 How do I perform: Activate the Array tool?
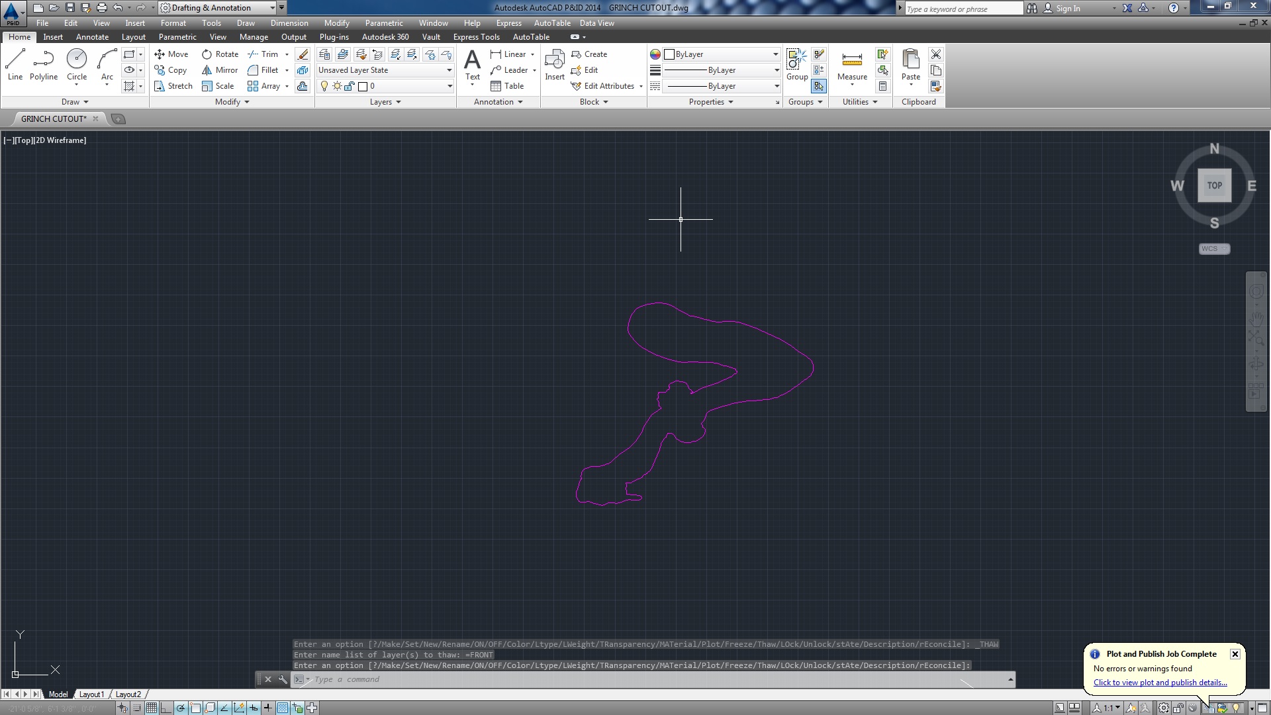pyautogui.click(x=264, y=86)
